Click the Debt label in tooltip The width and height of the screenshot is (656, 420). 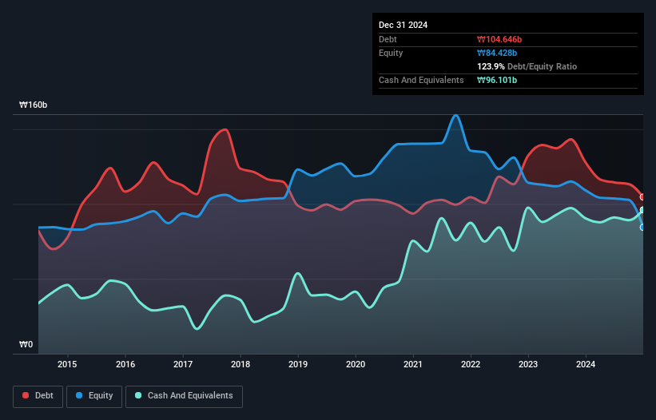pos(388,39)
